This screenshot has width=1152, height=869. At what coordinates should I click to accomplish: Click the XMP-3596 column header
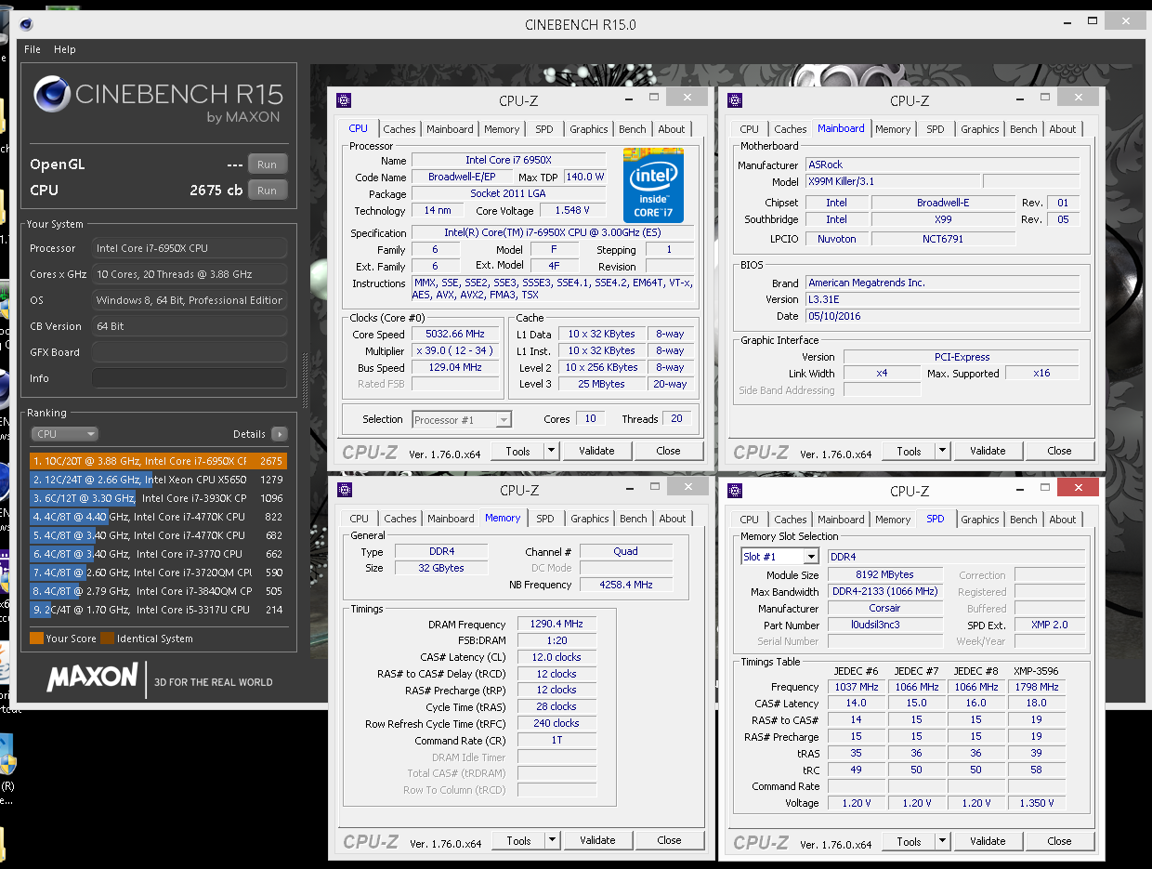tap(1035, 671)
